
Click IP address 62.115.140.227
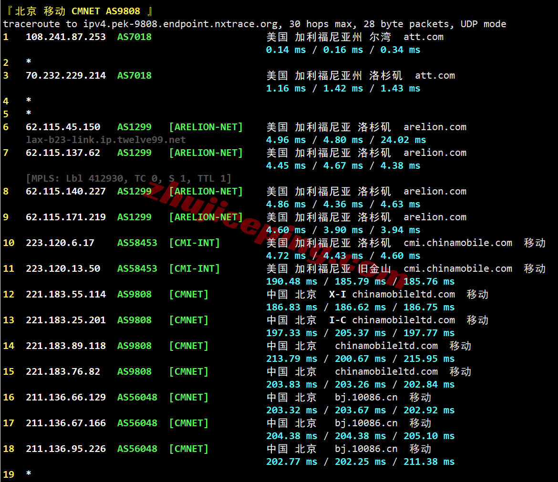tap(66, 191)
